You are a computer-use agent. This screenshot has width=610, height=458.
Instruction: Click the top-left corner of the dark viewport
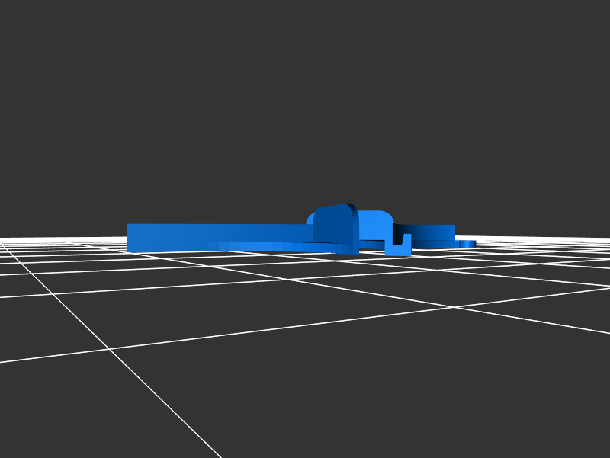pos(4,4)
